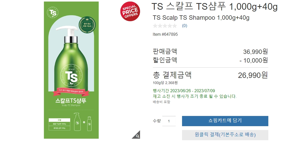Viewport: 297px width, 142px height.
Task: Add item with 쇼핑카트에 담기 button
Action: 225,121
